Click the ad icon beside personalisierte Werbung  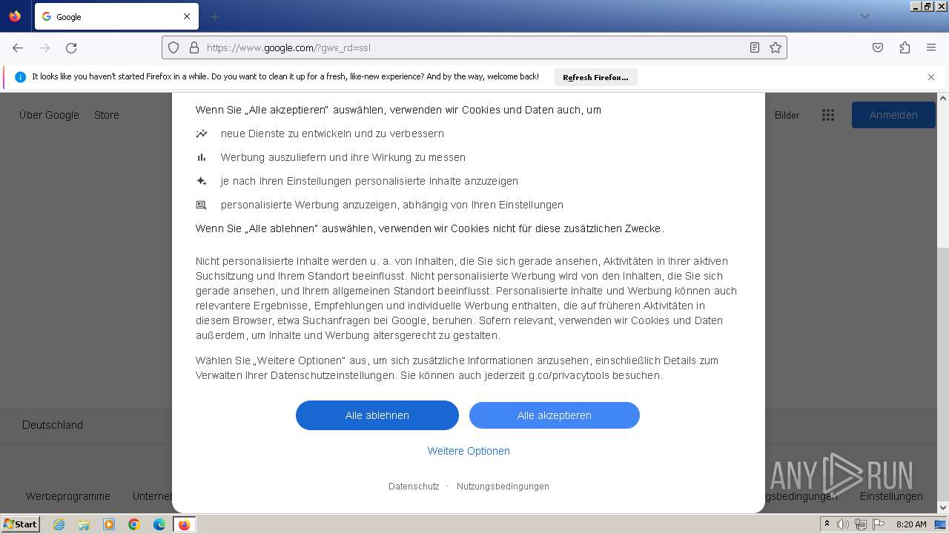(202, 205)
